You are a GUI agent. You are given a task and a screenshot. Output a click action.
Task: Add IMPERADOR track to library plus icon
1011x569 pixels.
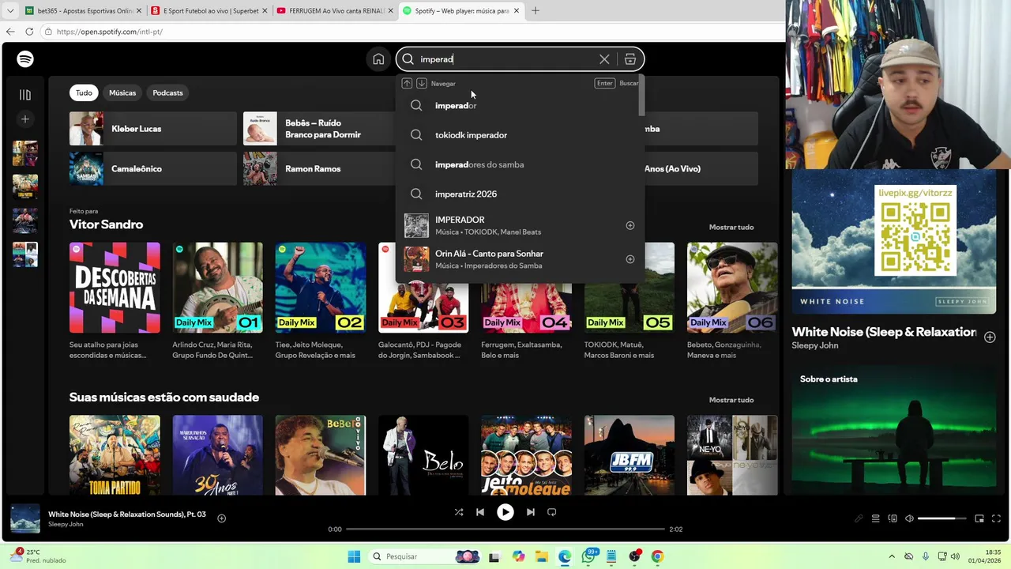click(x=630, y=226)
